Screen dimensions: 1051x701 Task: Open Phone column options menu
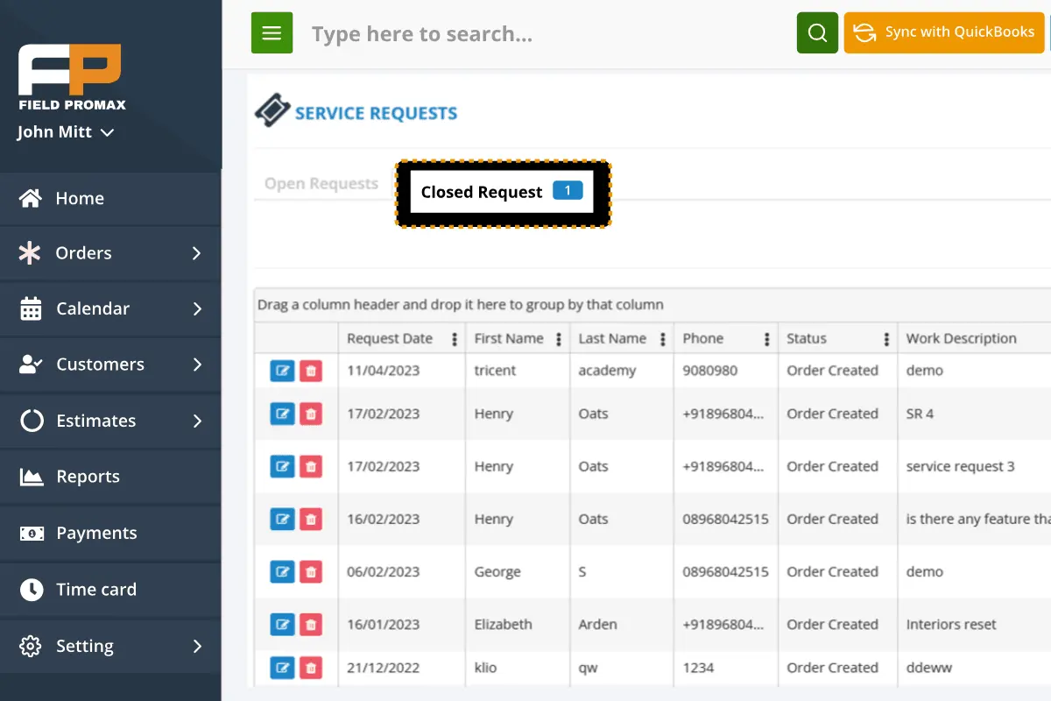tap(767, 339)
